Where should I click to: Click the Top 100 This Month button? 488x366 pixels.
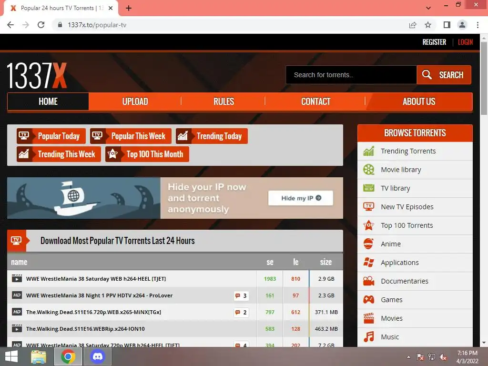tap(147, 154)
